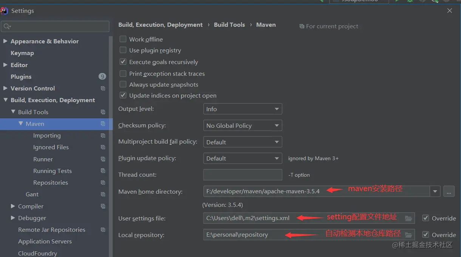The image size is (461, 257).
Task: Browse folder icon for User settings file
Action: click(408, 218)
